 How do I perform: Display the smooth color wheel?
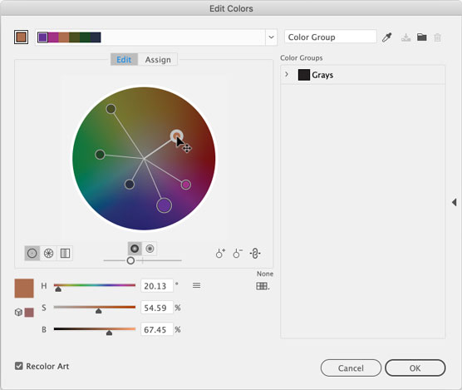[x=32, y=254]
